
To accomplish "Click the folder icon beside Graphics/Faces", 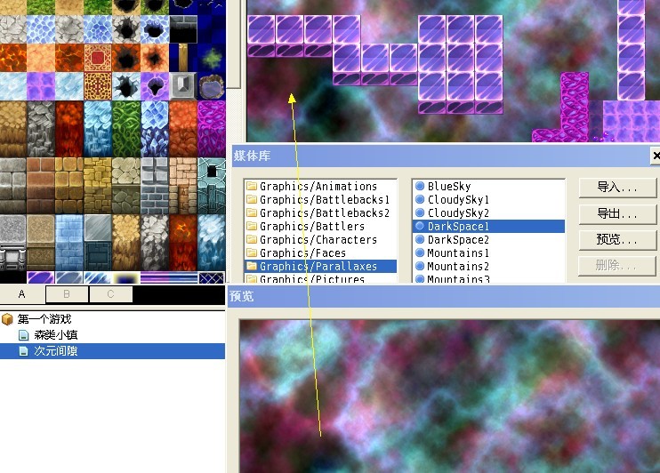I will [x=252, y=253].
